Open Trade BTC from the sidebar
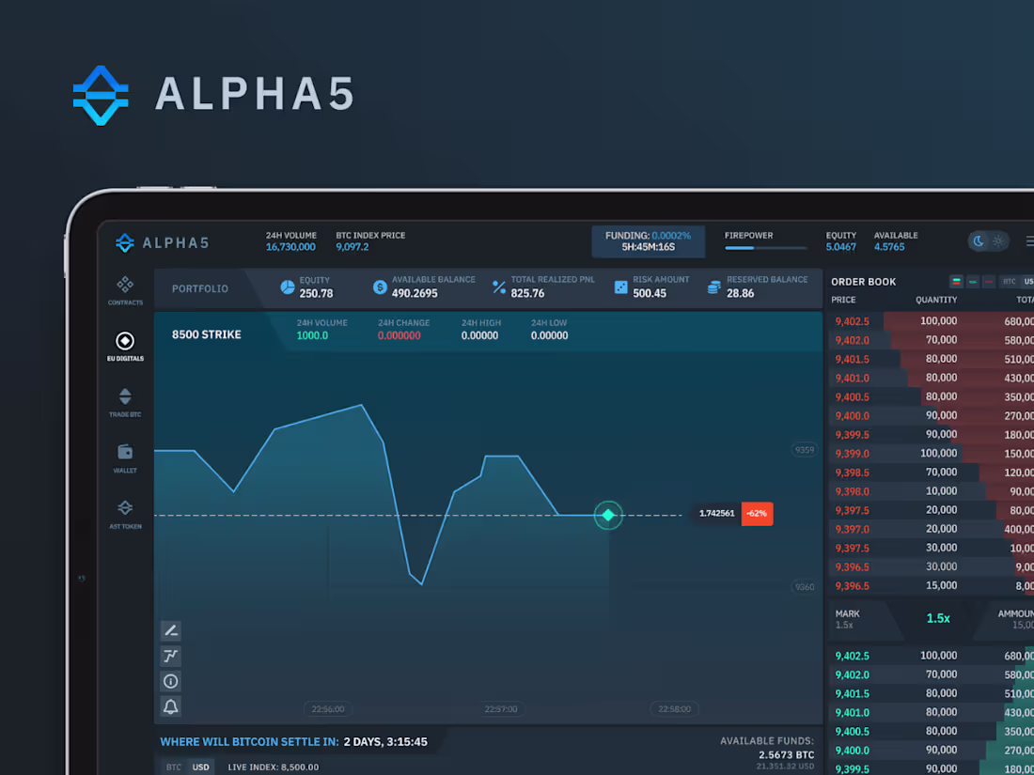This screenshot has width=1034, height=775. point(125,403)
